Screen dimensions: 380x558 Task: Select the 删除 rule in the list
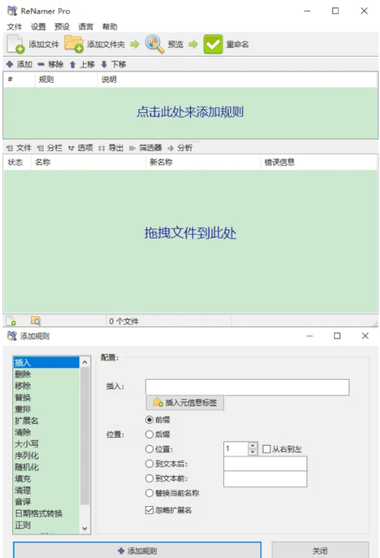pyautogui.click(x=47, y=374)
